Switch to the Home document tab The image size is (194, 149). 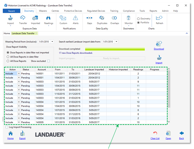[x=7, y=33]
